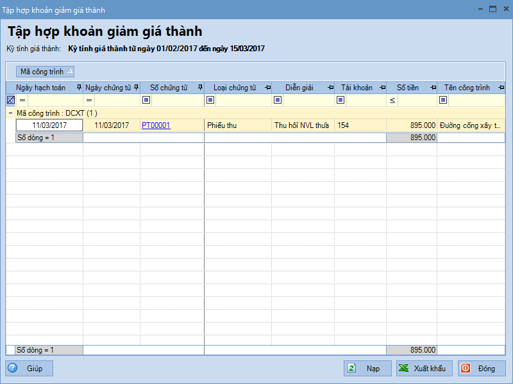Collapse the Mã công trình DCXT group

point(10,113)
